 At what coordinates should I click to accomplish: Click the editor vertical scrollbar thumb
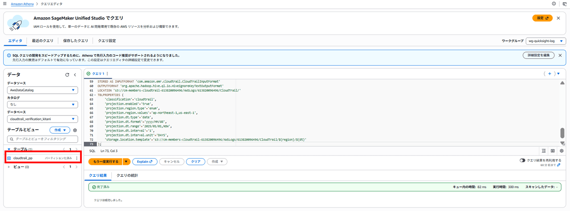pyautogui.click(x=563, y=133)
